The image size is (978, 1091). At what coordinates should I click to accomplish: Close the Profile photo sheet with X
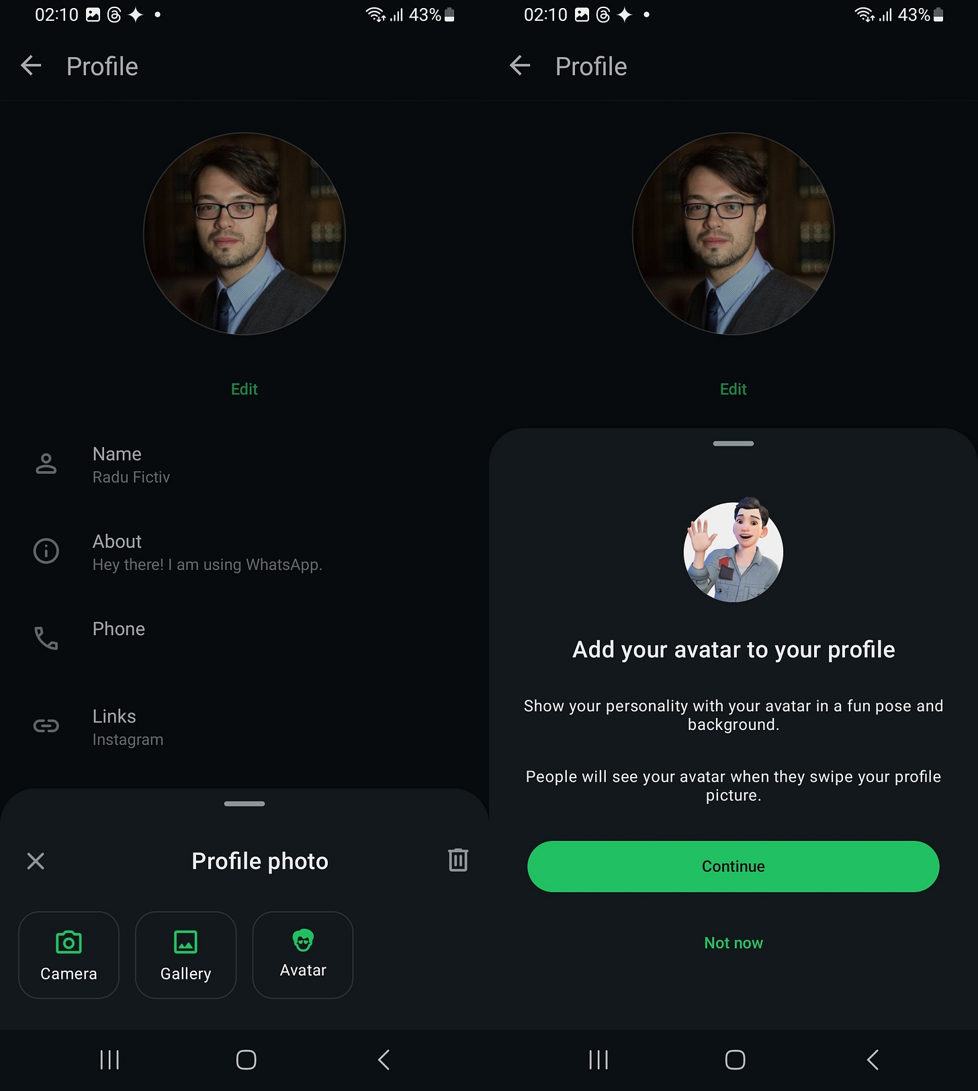tap(36, 861)
